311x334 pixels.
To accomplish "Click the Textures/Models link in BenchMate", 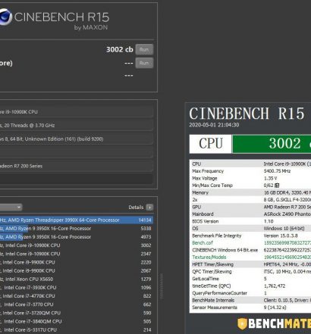I will [x=209, y=258].
